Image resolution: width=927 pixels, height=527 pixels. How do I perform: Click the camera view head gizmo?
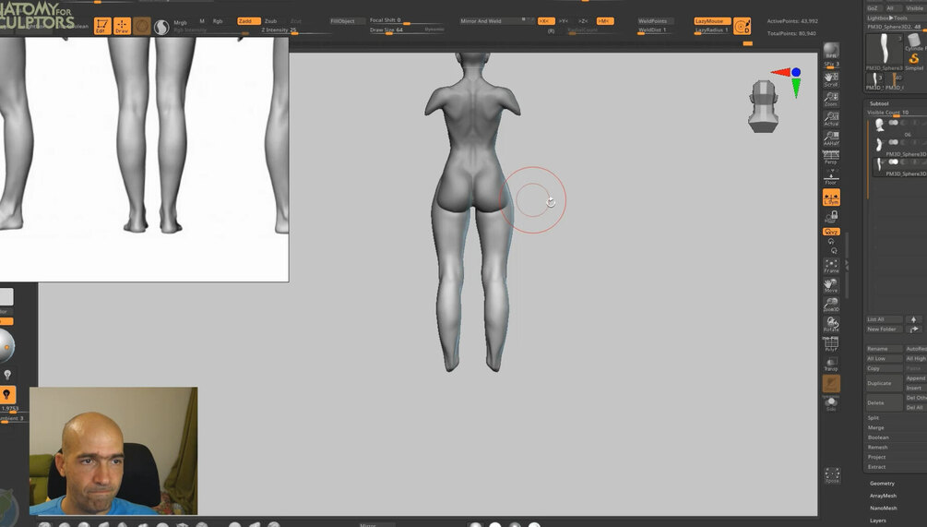[763, 106]
